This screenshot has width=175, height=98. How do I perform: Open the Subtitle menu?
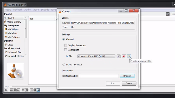[45, 10]
